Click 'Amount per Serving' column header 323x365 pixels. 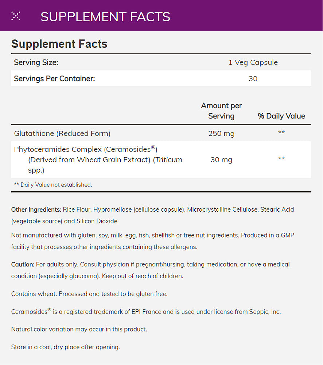[x=221, y=111]
